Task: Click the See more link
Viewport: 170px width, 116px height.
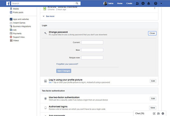Action: pos(50,16)
